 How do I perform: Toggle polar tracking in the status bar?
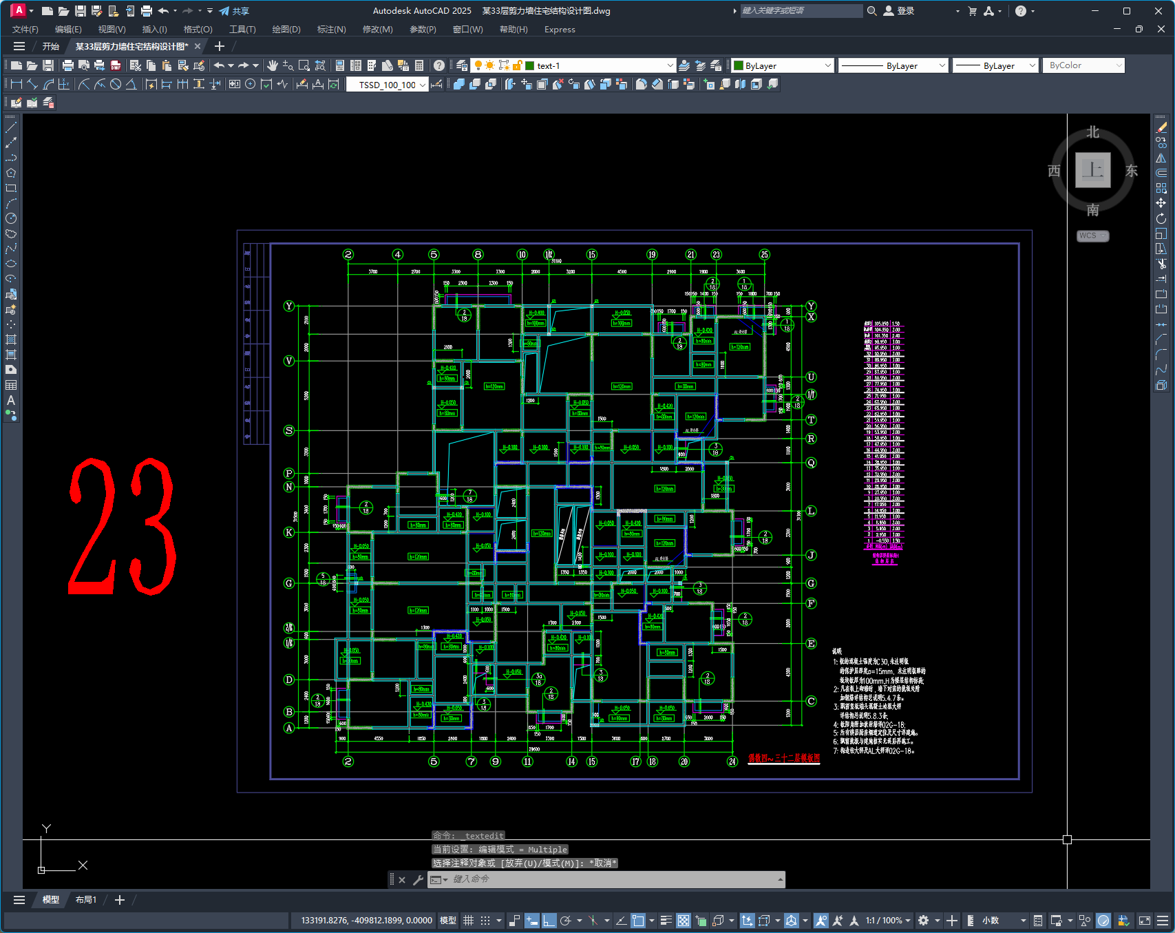(566, 921)
